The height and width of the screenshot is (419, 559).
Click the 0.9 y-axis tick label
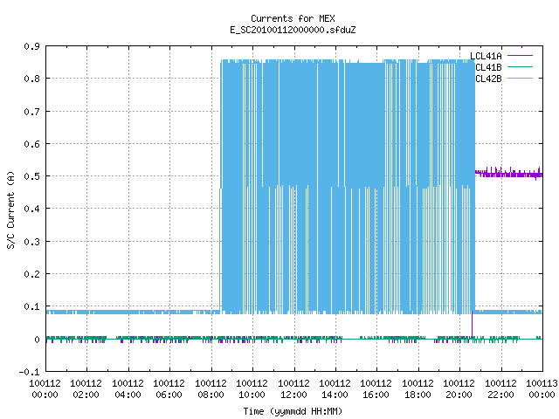(31, 46)
